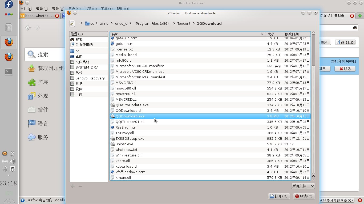This screenshot has width=364, height=204.
Task: Click 选择要分享的内容 button
Action: point(337,200)
